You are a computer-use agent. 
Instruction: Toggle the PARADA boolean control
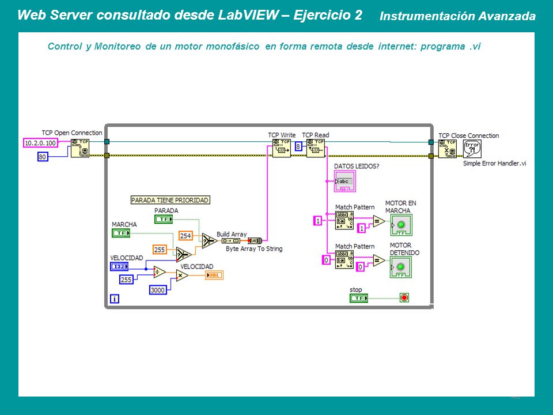click(x=164, y=219)
